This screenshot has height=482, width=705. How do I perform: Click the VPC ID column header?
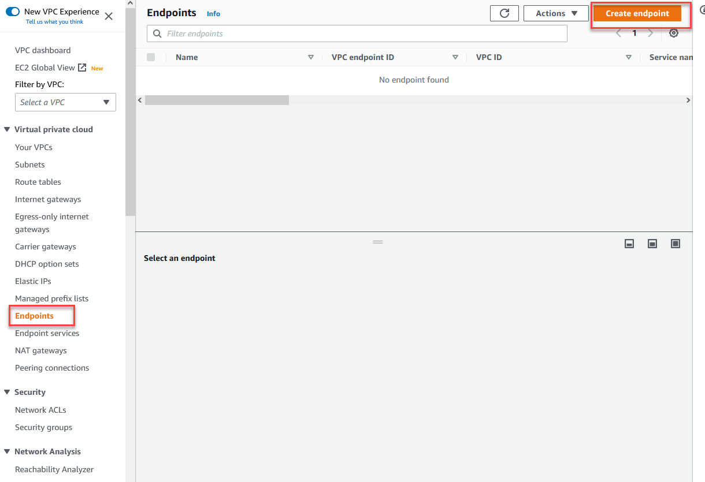(489, 57)
